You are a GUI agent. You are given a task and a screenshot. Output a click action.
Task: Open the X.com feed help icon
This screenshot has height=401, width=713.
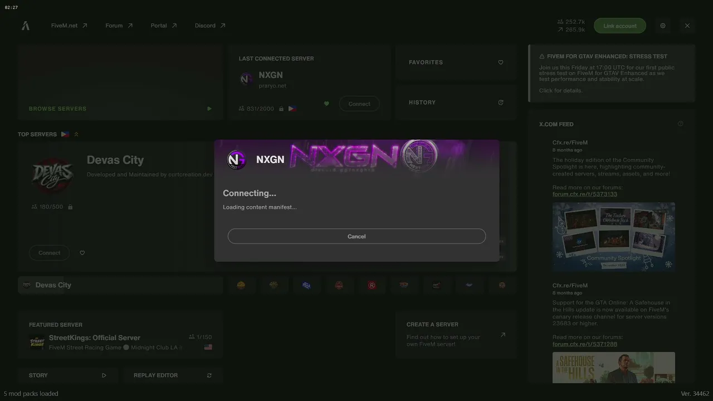coord(680,124)
